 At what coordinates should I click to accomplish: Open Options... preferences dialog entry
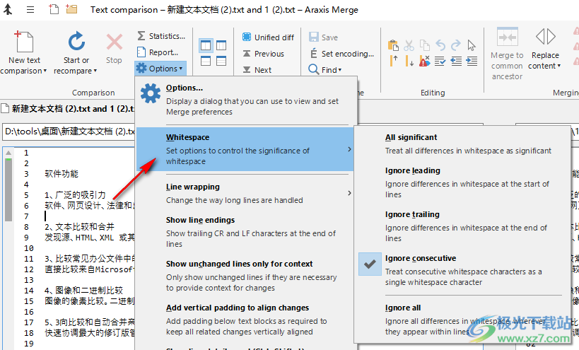(246, 100)
